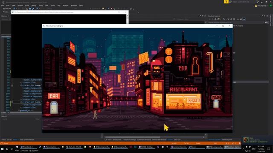Click the BAR door in the game

[x=54, y=108]
